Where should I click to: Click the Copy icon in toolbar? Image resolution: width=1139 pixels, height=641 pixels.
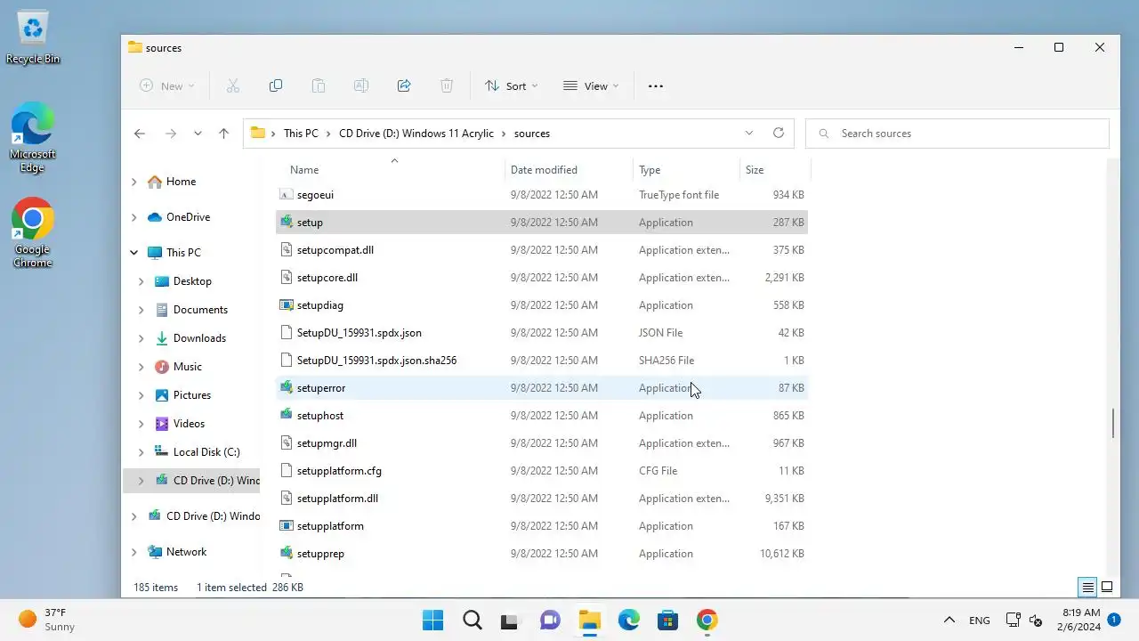pyautogui.click(x=276, y=86)
